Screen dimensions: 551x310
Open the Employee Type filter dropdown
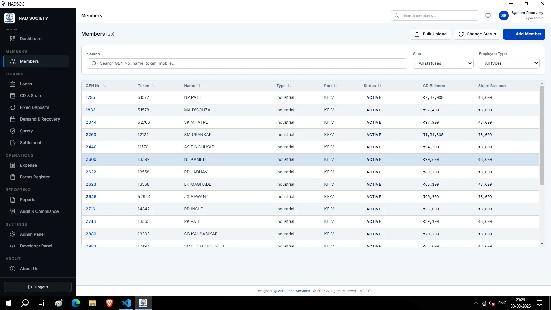(x=509, y=63)
